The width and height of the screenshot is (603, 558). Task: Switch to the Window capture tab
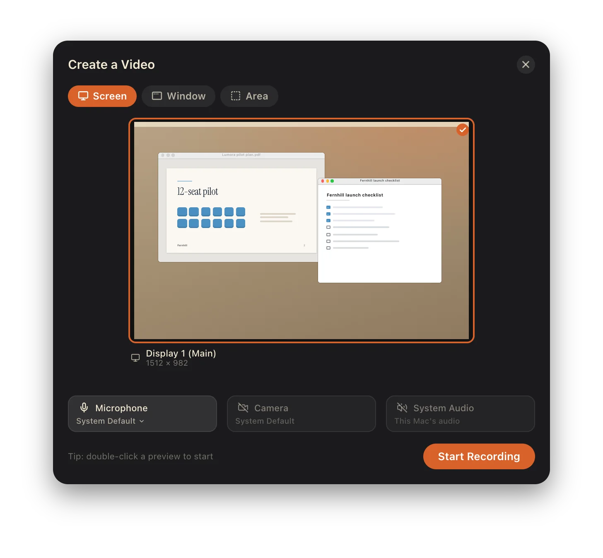coord(178,96)
